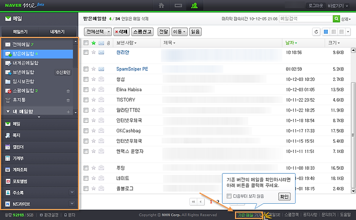This screenshot has width=356, height=220.
Task: Check the 엠팩스 운영자 mail checkbox
Action: tap(86, 151)
